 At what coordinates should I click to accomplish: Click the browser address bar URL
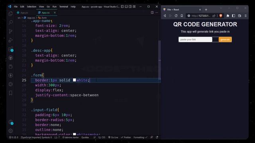(x=201, y=16)
